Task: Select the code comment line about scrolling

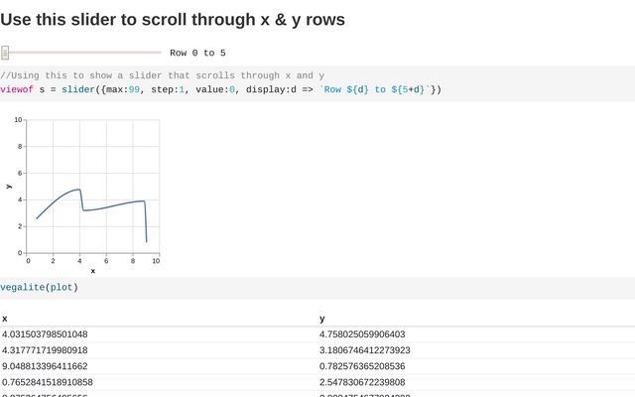Action: coord(162,75)
